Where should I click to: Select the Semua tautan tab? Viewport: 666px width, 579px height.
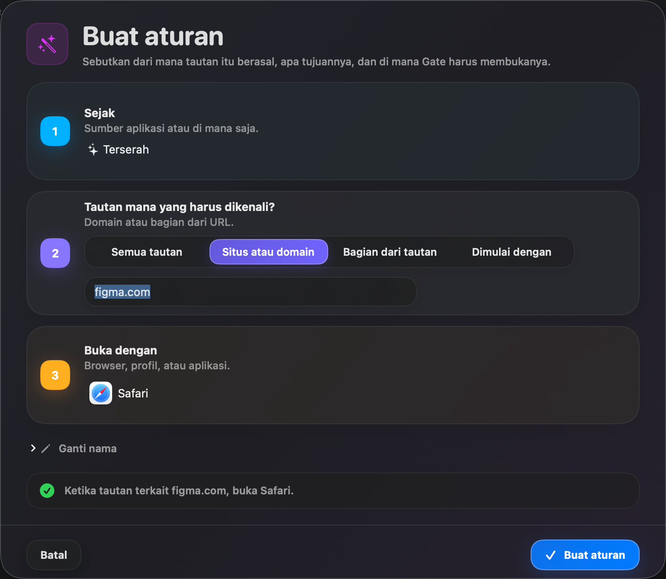pyautogui.click(x=147, y=252)
